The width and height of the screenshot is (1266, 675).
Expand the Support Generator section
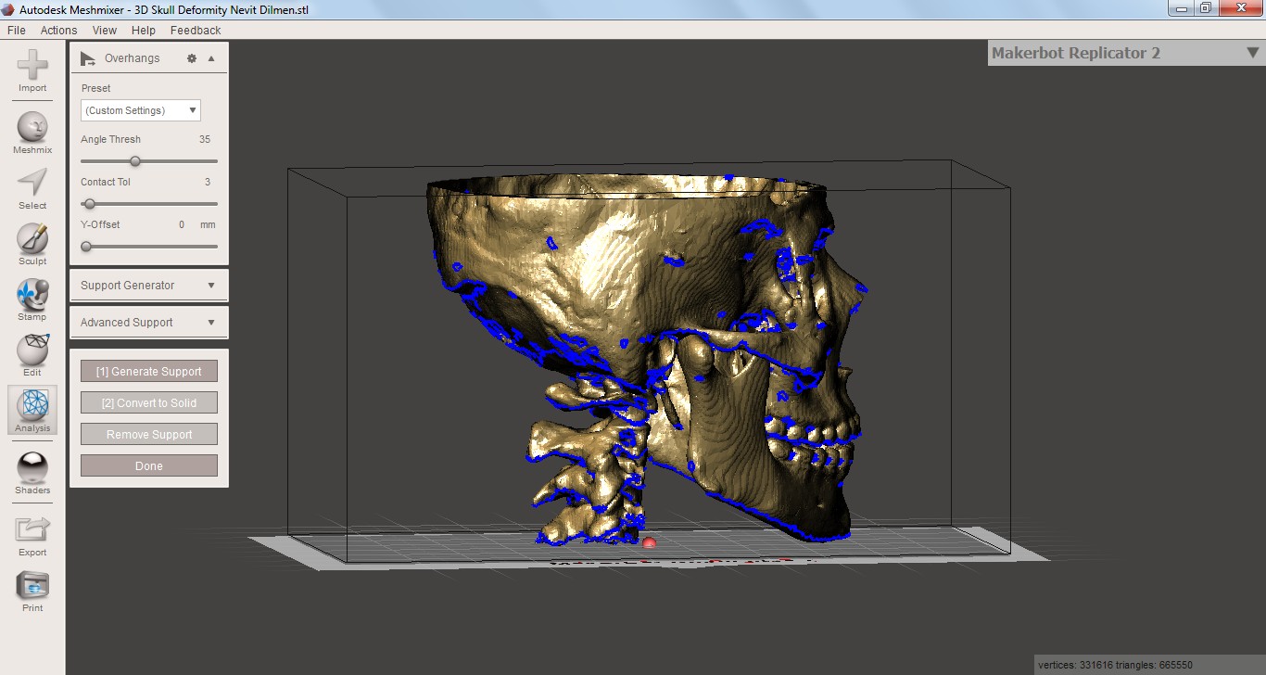point(148,285)
